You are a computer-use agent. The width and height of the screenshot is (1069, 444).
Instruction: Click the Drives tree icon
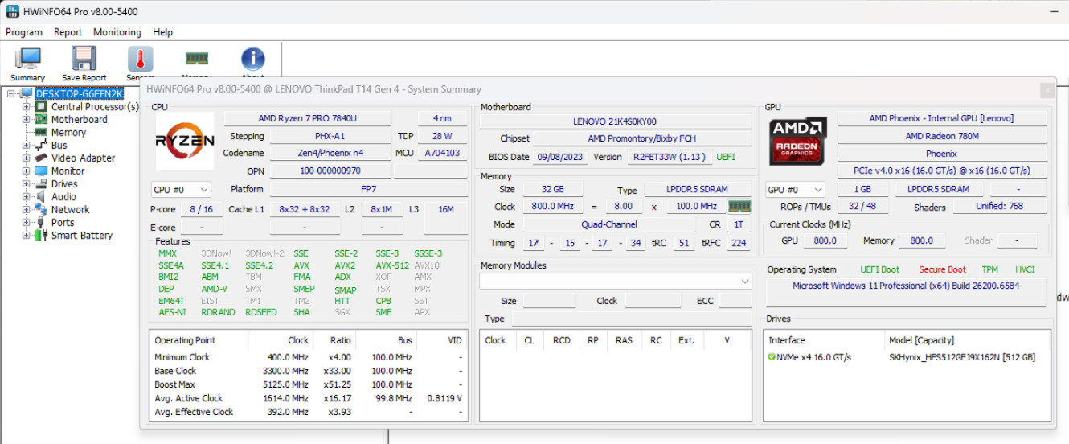[x=41, y=183]
